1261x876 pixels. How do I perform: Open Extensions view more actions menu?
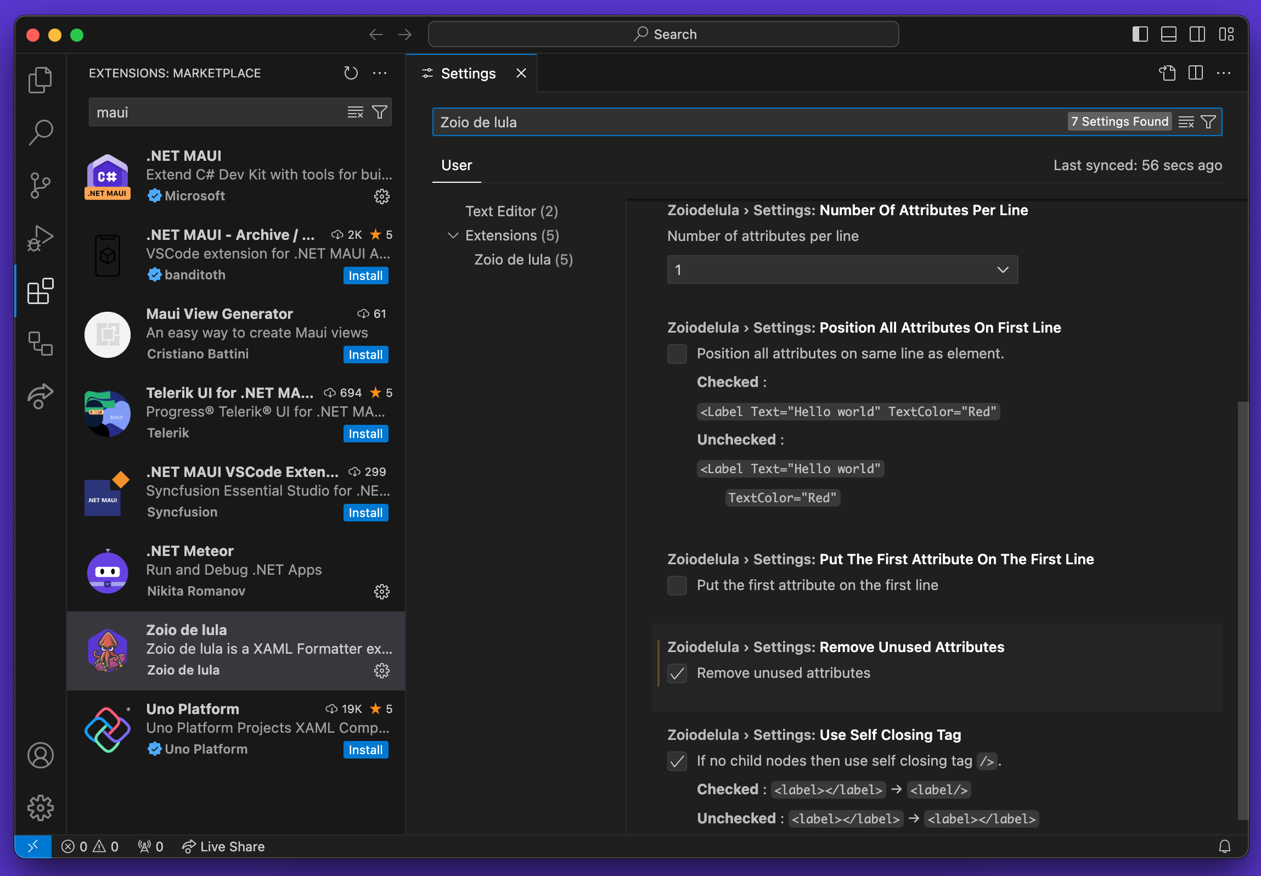coord(380,73)
